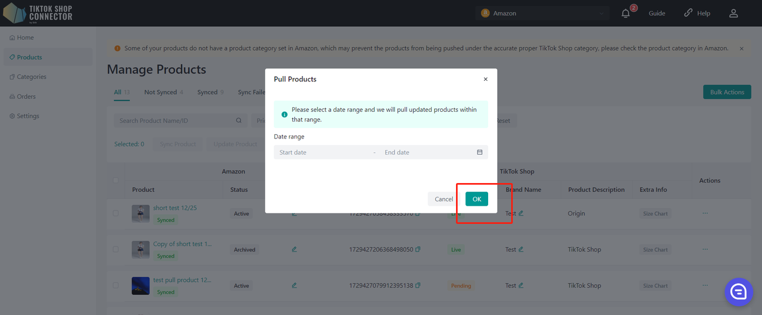Click edit pencil on Archived product row
The image size is (762, 315).
294,250
